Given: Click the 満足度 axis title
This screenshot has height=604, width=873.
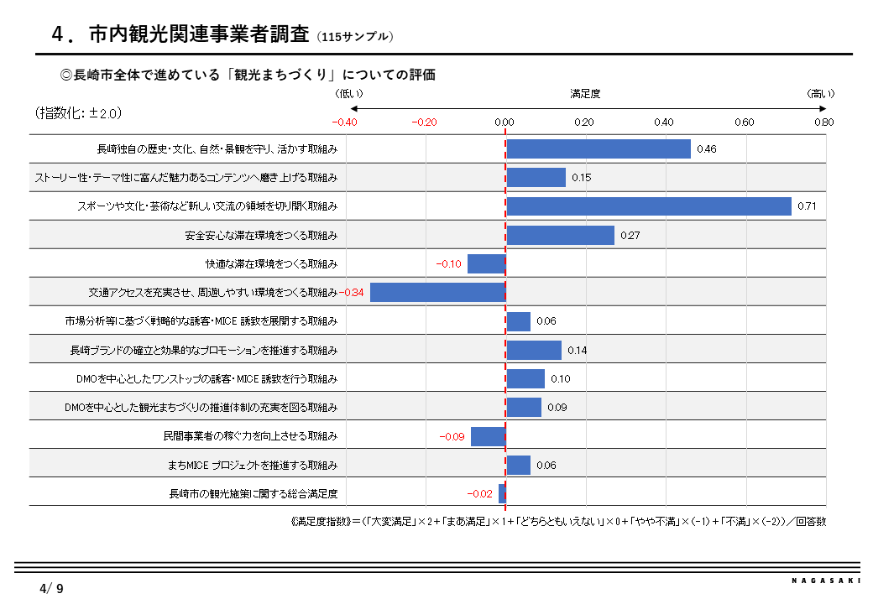Looking at the screenshot, I should [x=585, y=94].
